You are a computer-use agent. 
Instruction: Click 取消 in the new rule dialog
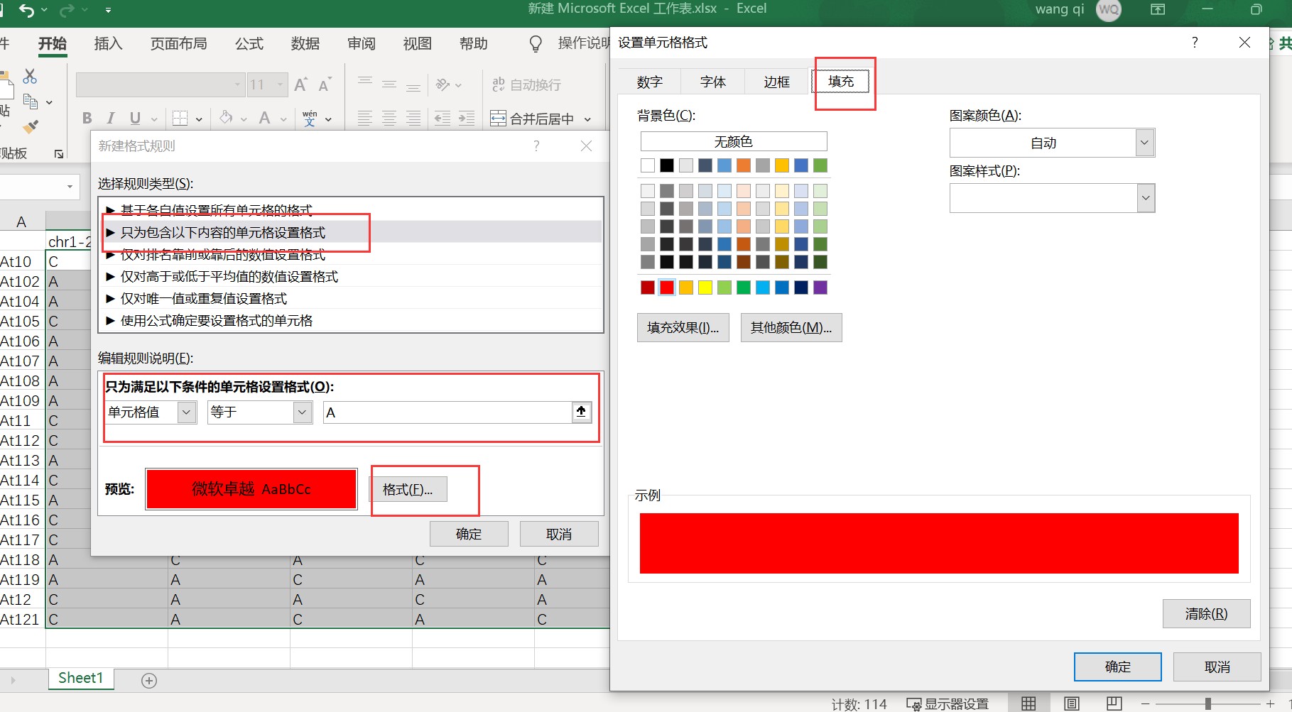tap(559, 534)
